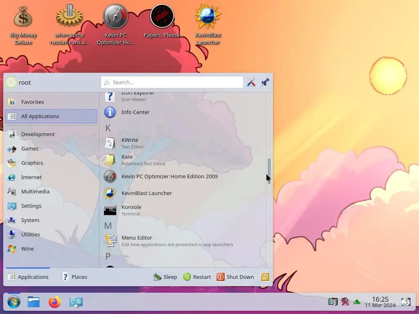The height and width of the screenshot is (314, 419).
Task: Open the System category
Action: click(51, 220)
